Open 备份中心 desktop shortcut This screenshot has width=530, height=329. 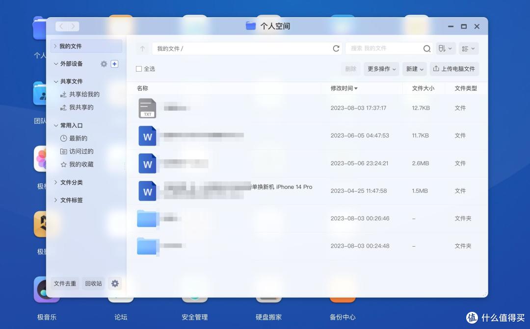click(343, 317)
